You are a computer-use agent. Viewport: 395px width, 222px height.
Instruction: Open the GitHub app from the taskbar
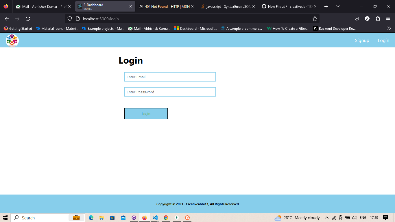pos(134,218)
